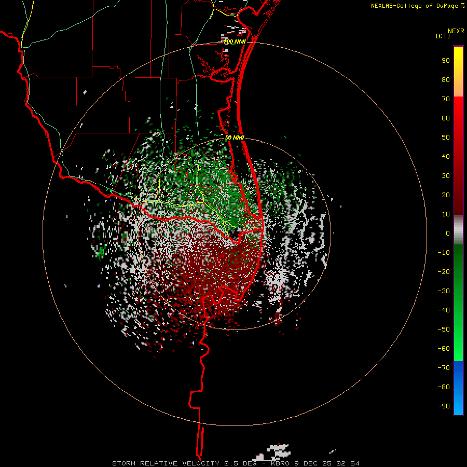467x467 pixels.
Task: Click the 50 value on the velocity scale
Action: [x=446, y=138]
